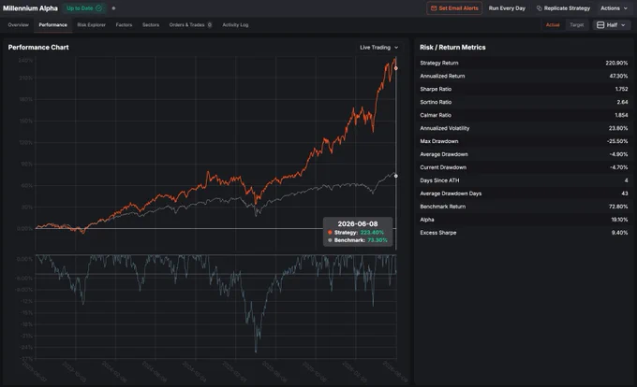Go to the Risk Explorer tab
Viewport: 637px width, 387px height.
click(92, 24)
